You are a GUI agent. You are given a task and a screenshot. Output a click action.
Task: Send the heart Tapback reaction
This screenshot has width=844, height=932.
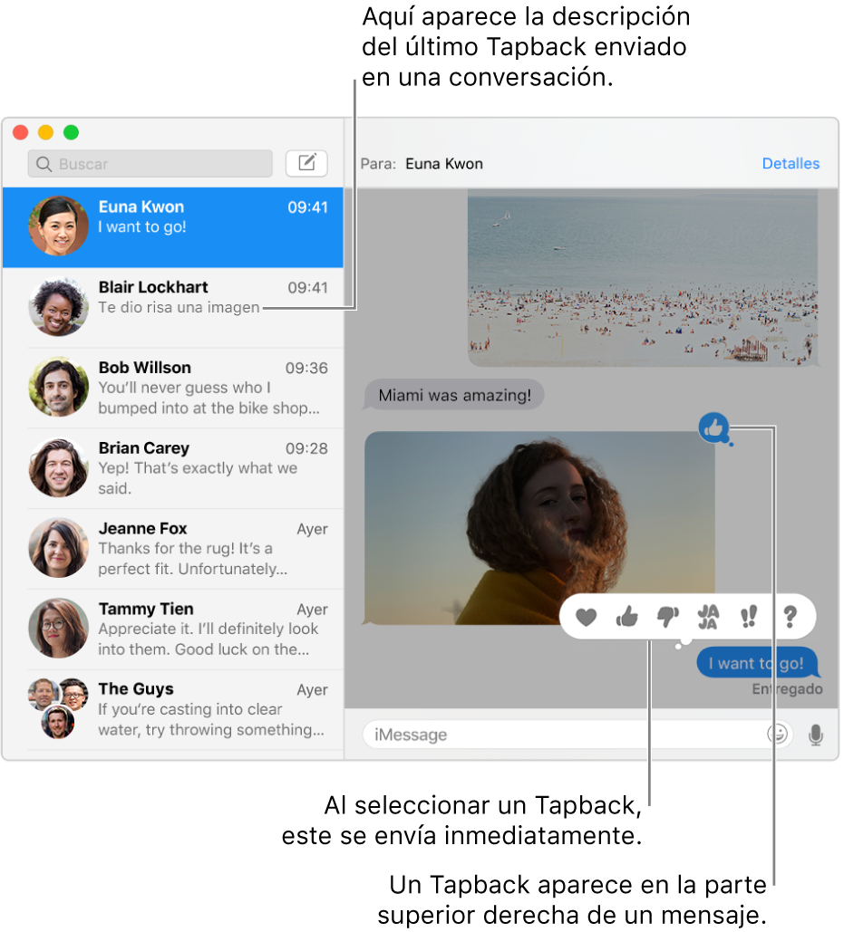click(x=586, y=617)
